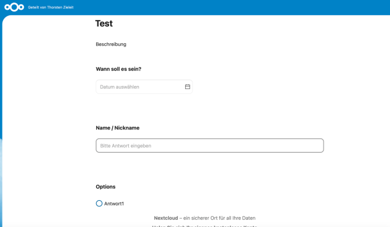Open the 'Datum auswählen' date picker field
Image resolution: width=390 pixels, height=227 pixels.
coord(144,87)
